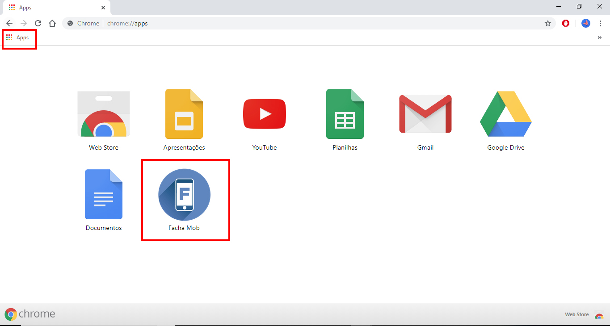Go back to previous page
Image resolution: width=610 pixels, height=326 pixels.
click(x=9, y=23)
